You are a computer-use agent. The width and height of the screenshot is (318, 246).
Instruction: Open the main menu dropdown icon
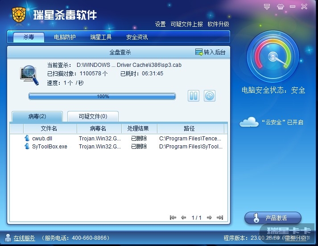point(267,7)
